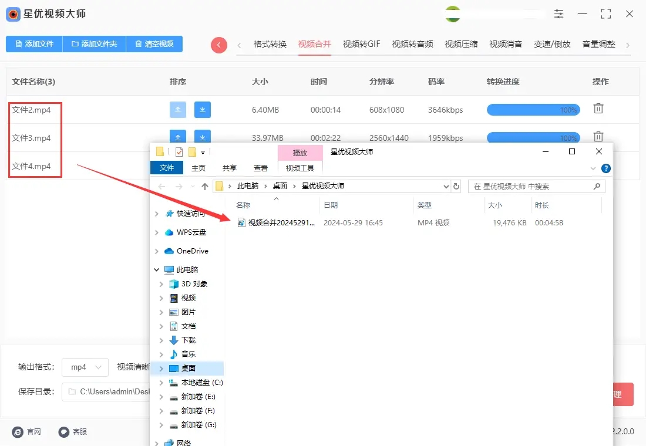Click the 添加文件 button
The width and height of the screenshot is (646, 446).
pos(34,44)
